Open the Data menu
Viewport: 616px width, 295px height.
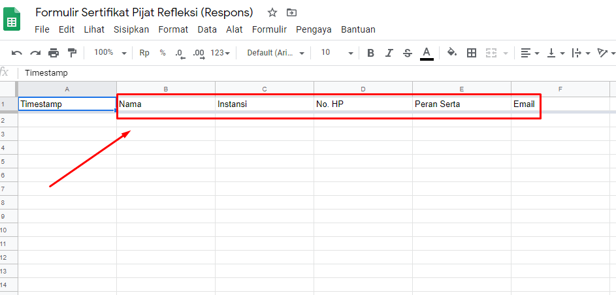coord(207,29)
